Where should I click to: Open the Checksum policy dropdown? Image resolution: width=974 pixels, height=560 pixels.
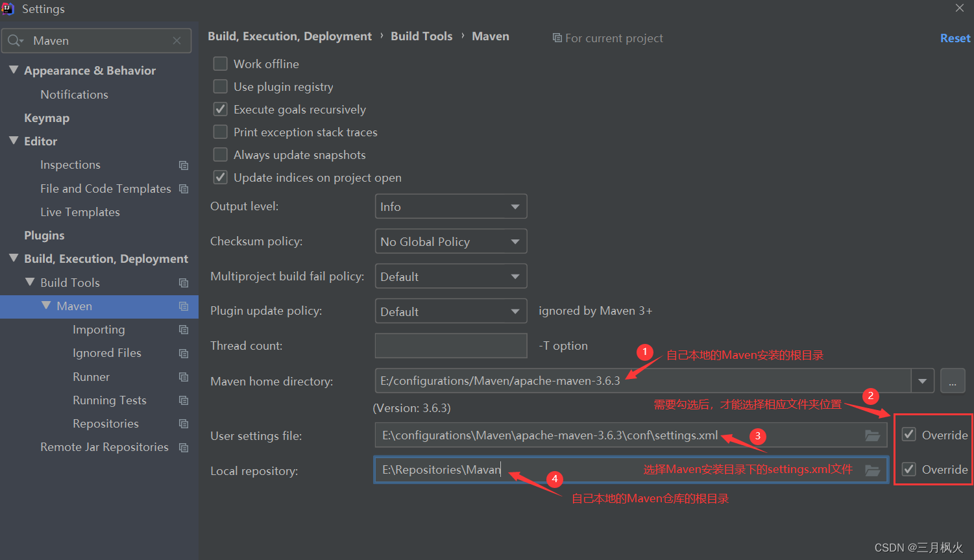(x=451, y=241)
